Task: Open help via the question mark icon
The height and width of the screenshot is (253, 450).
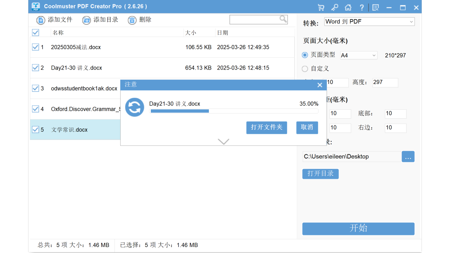Action: (361, 7)
